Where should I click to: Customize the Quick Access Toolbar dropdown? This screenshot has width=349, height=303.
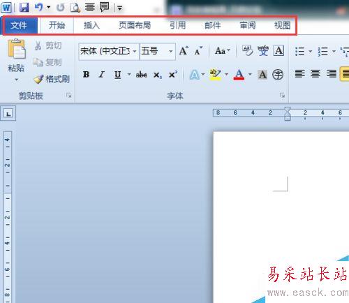click(x=120, y=8)
